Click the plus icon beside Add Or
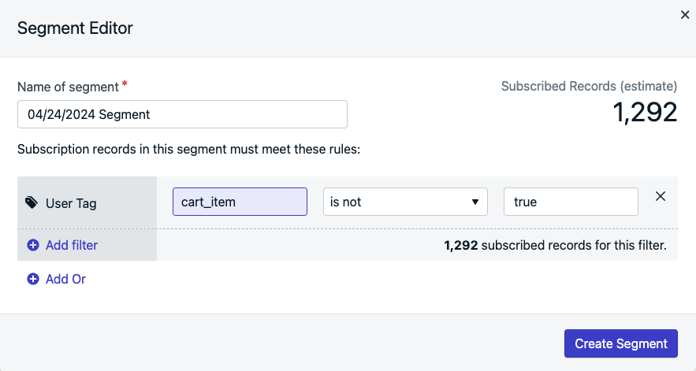This screenshot has height=371, width=696. pyautogui.click(x=33, y=279)
